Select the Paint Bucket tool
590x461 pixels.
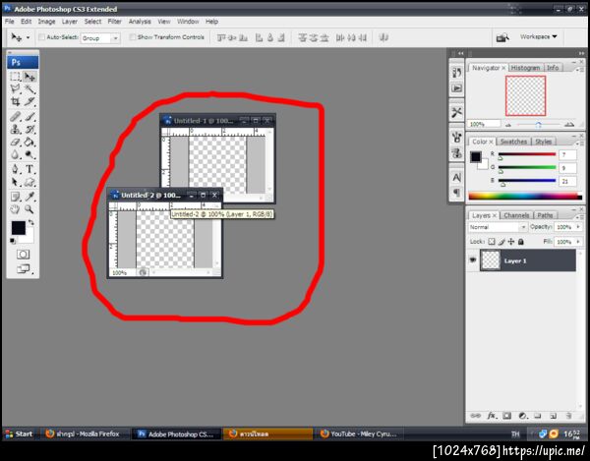(29, 143)
